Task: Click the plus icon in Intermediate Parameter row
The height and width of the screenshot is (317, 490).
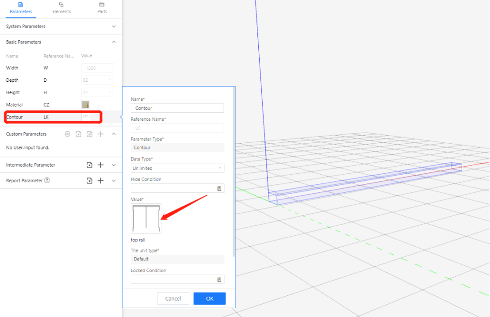Action: coord(100,165)
